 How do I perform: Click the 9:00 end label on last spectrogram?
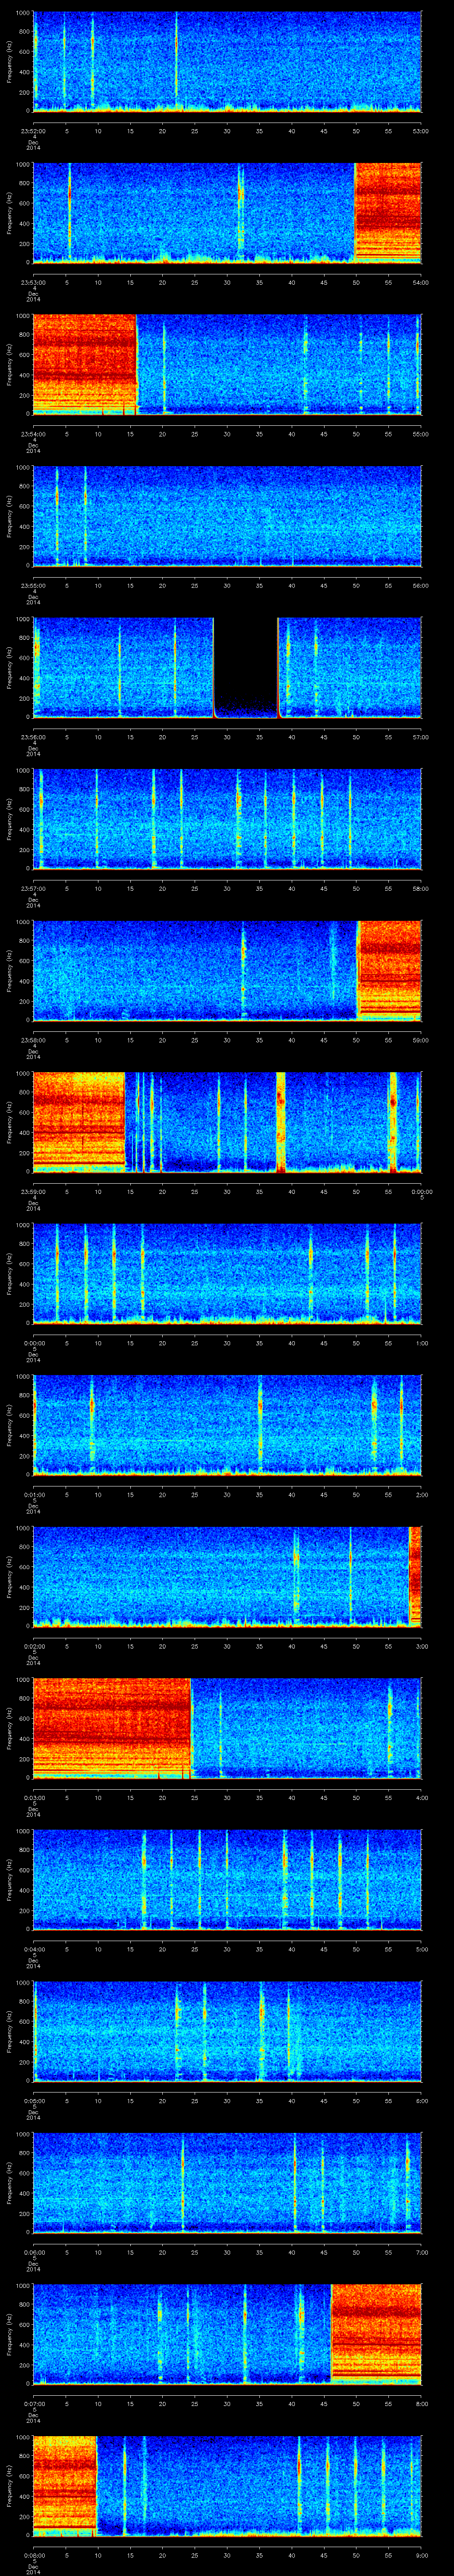pyautogui.click(x=420, y=2551)
